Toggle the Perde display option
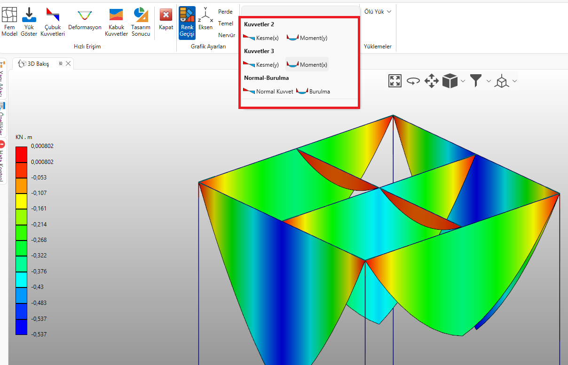Viewport: 568px width, 365px height. (x=225, y=12)
